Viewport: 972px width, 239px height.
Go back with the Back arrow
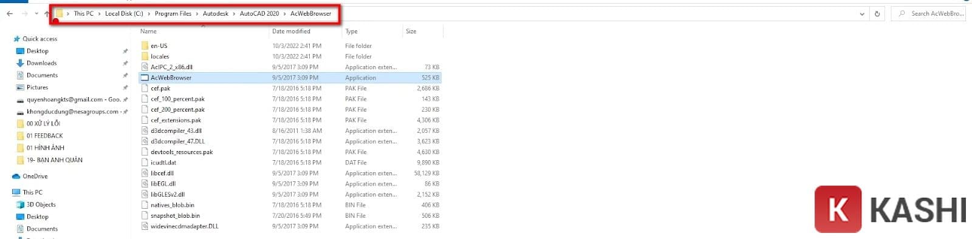(10, 13)
